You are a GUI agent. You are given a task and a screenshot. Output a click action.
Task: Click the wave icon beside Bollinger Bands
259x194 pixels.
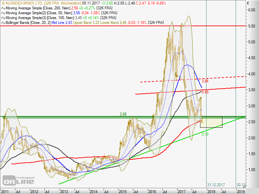pos(3,23)
